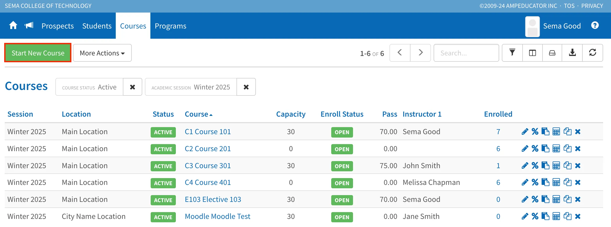The height and width of the screenshot is (227, 611).
Task: Open the Moodle Moodle Test link
Action: coord(218,217)
